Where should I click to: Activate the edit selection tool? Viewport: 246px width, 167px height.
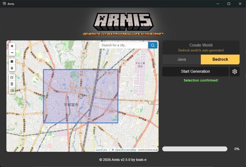click(12, 77)
